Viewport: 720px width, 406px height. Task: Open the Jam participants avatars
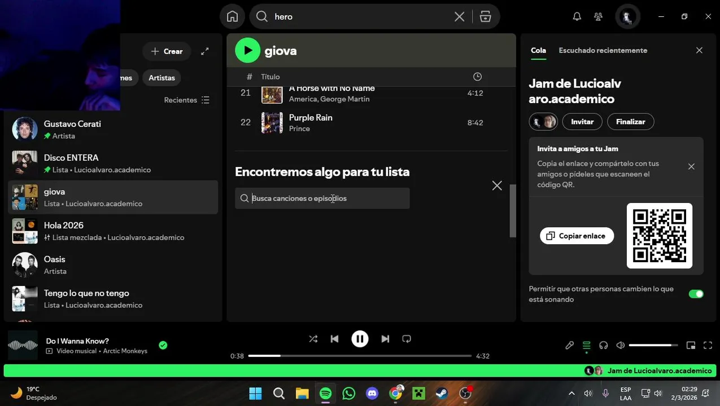click(x=543, y=121)
